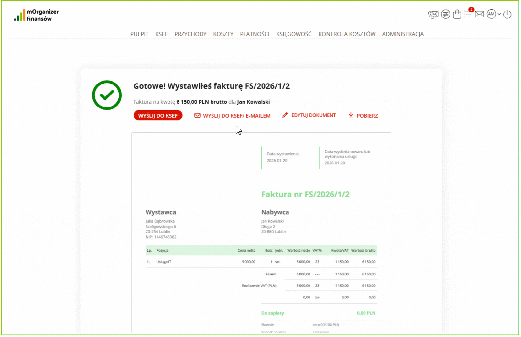Screen dimensions: 521x337
Task: Open the PŁATNOŚCI menu
Action: click(255, 34)
